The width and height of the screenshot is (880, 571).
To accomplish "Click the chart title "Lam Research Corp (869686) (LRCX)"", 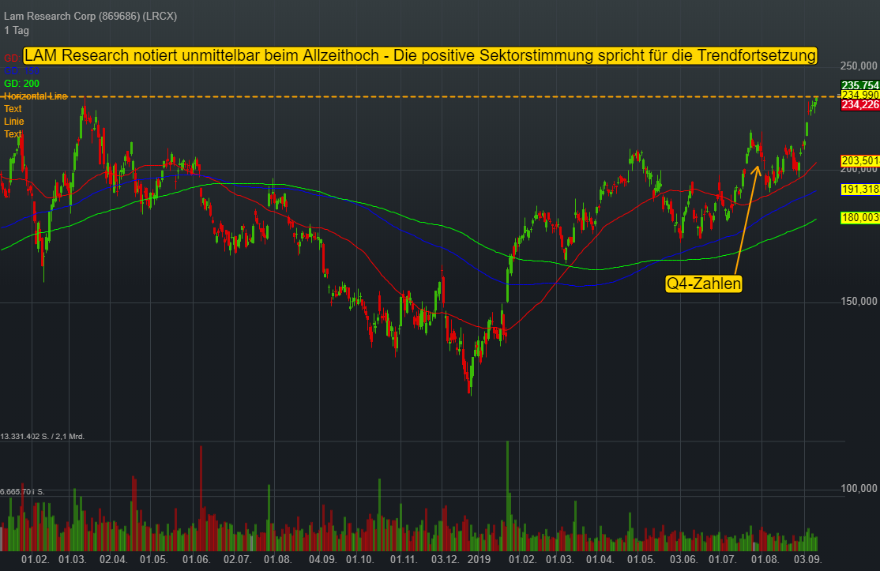I will tap(90, 17).
